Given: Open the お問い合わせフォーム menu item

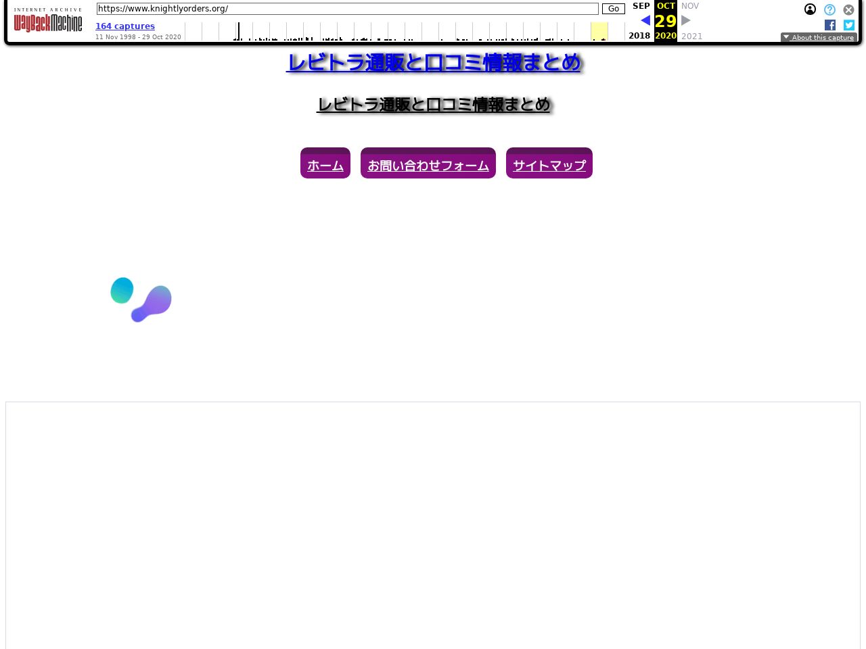Looking at the screenshot, I should click(x=428, y=165).
